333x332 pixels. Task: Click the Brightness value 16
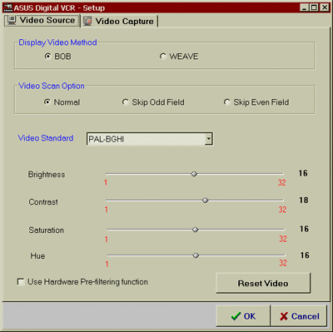click(303, 173)
